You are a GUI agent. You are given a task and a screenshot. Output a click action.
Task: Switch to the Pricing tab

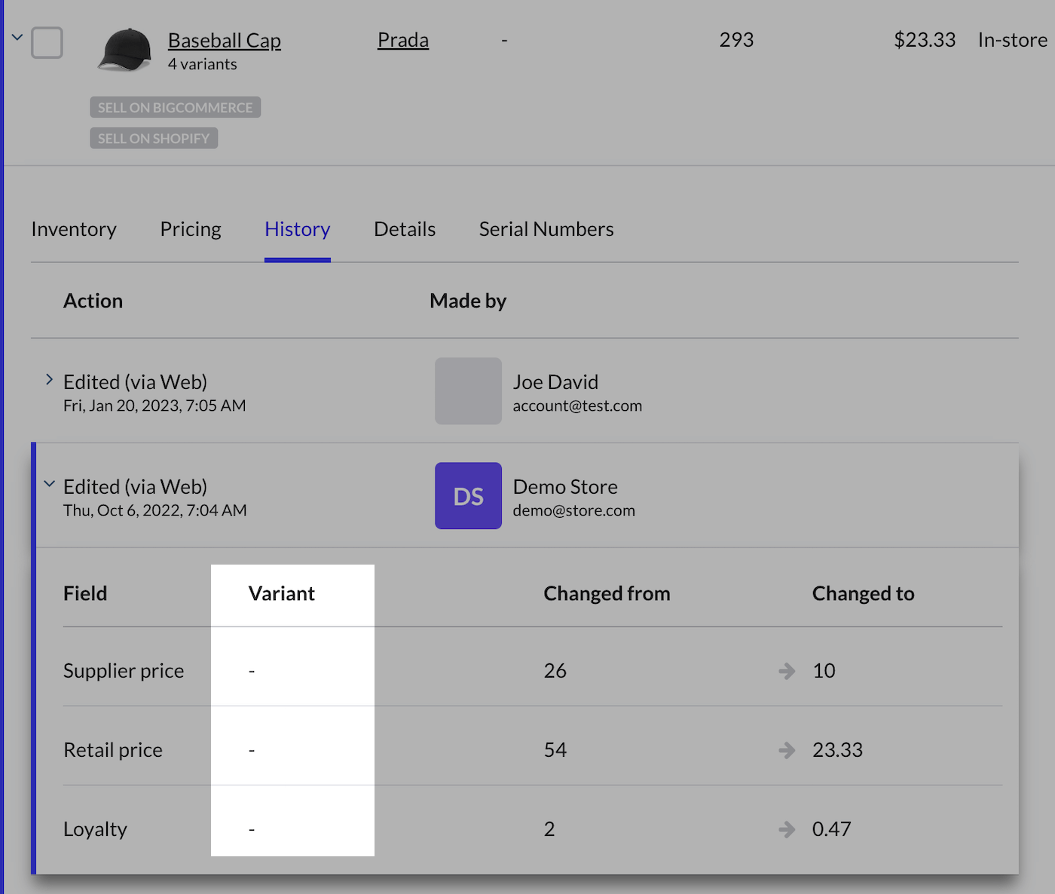[191, 229]
